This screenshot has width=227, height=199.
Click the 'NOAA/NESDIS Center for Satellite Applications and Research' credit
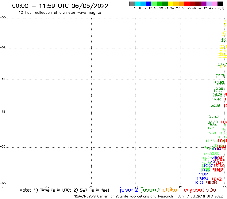point(123,197)
